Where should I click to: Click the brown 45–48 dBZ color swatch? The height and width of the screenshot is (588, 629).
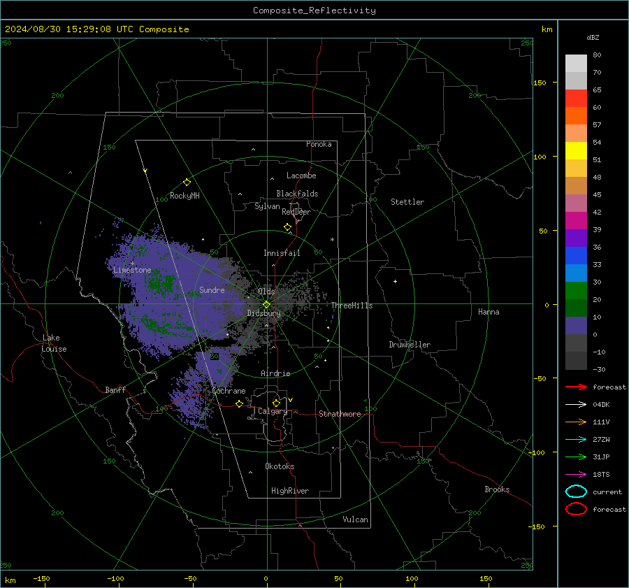[x=576, y=186]
